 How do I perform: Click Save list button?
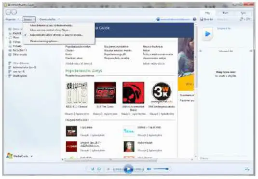click(x=207, y=19)
